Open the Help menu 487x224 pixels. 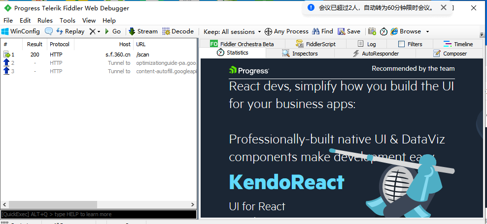109,21
